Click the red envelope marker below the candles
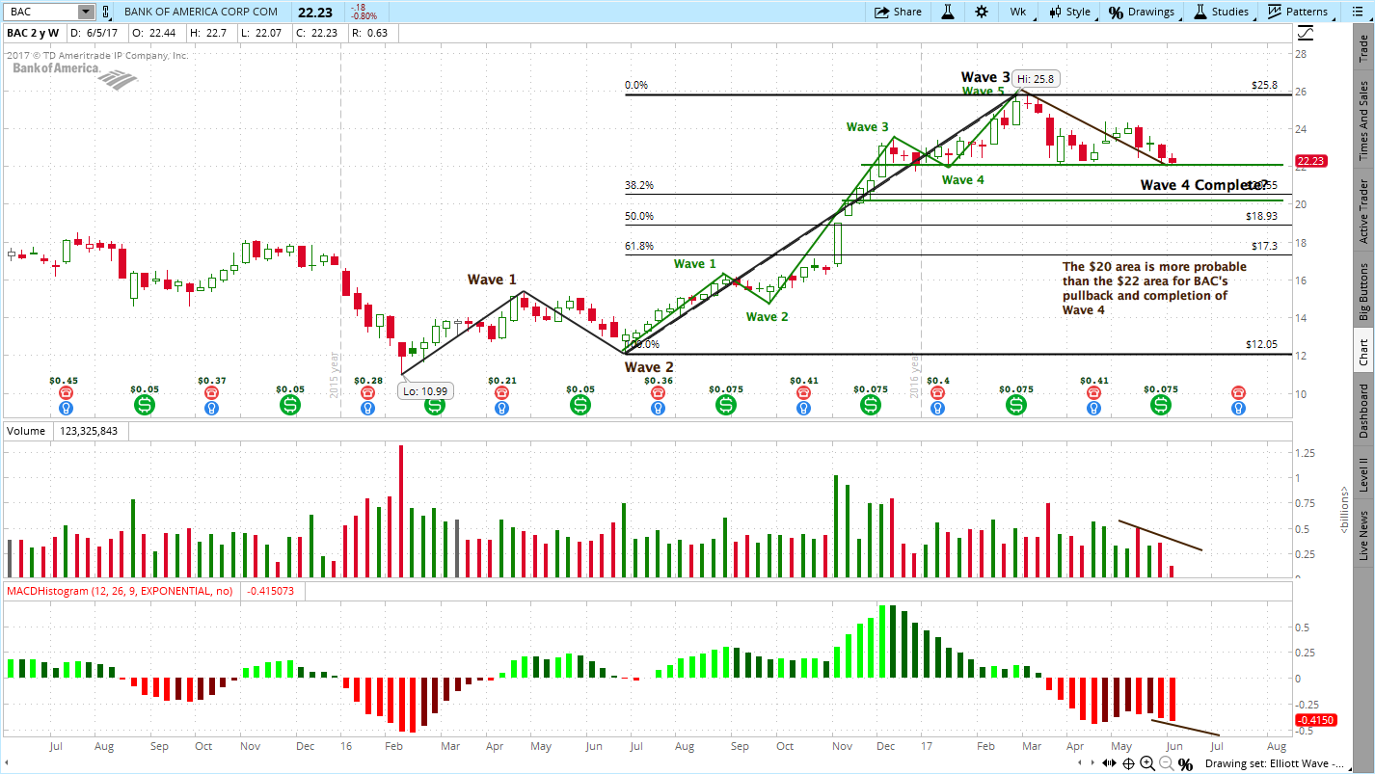The width and height of the screenshot is (1375, 774). [x=65, y=392]
